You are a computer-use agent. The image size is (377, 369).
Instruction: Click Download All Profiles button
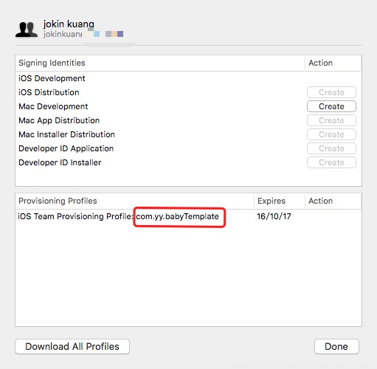click(72, 346)
